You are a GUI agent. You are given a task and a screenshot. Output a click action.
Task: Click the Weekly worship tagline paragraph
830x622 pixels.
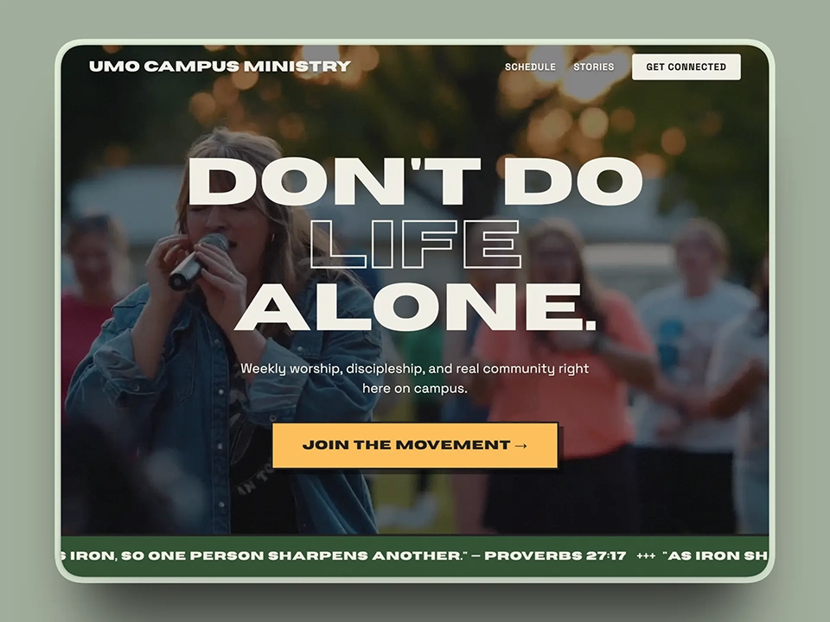[414, 378]
